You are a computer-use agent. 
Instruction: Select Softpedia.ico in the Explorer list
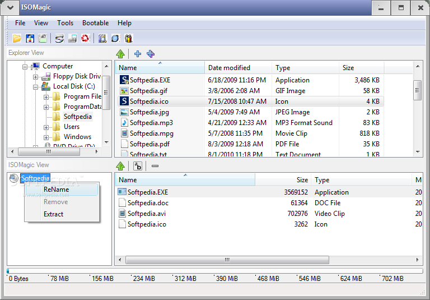[250, 101]
